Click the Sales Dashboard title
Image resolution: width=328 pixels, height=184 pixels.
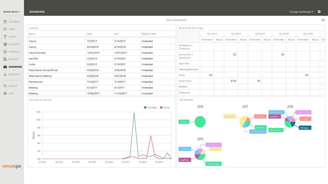tap(176, 20)
